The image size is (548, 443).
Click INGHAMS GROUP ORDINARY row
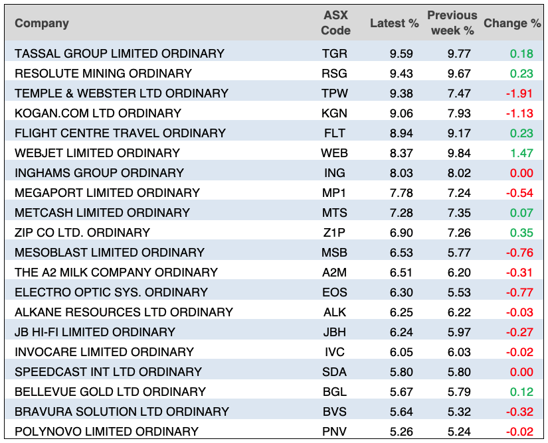point(99,173)
